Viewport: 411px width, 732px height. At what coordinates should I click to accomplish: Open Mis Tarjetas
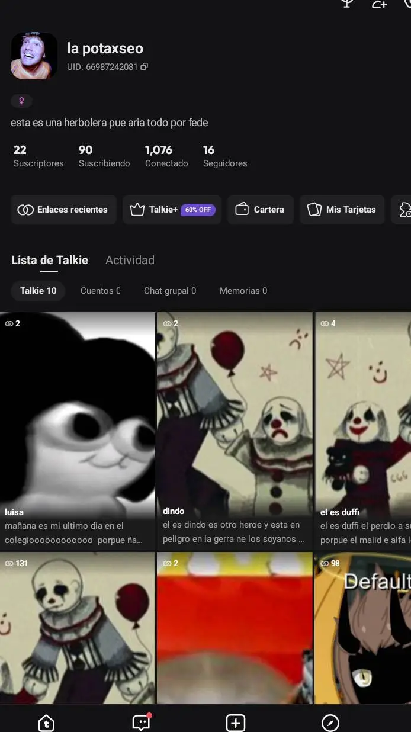(342, 210)
